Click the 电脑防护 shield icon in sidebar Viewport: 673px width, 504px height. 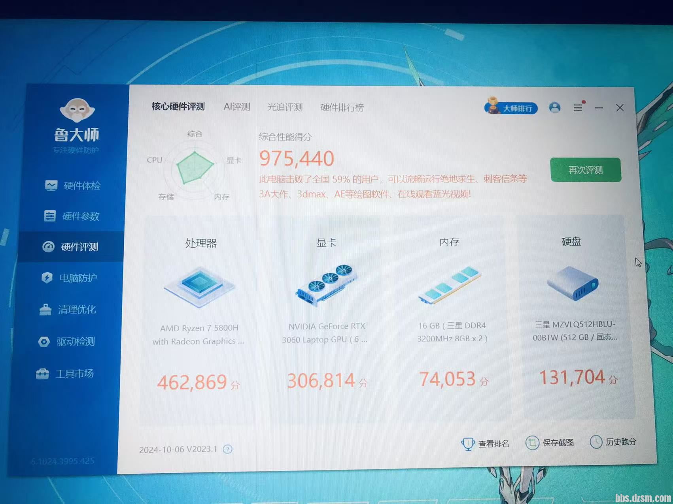pyautogui.click(x=47, y=278)
